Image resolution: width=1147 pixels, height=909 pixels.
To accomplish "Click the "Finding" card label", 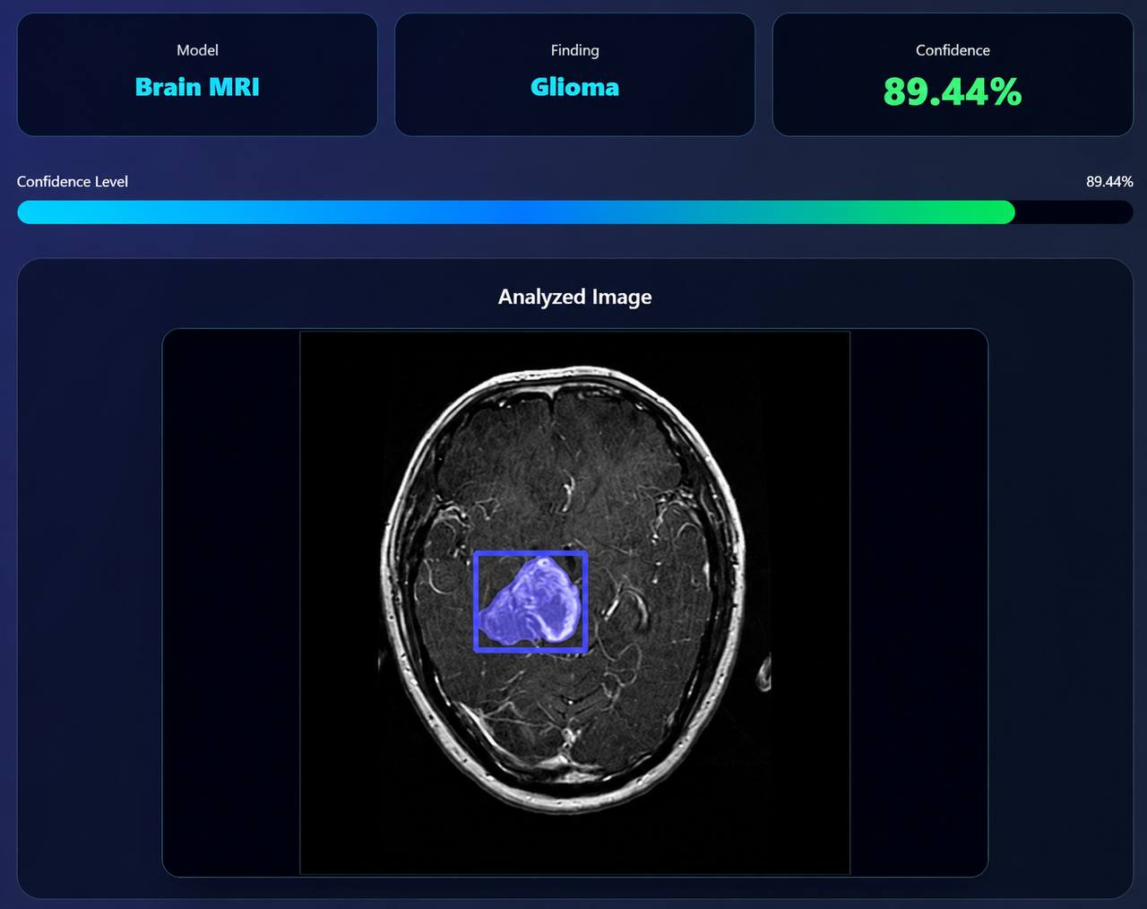I will pyautogui.click(x=574, y=50).
